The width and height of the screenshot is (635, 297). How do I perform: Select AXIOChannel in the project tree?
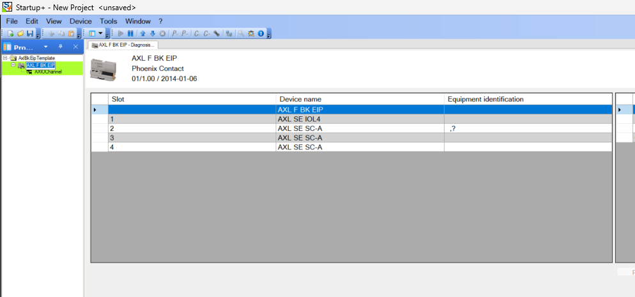(48, 72)
